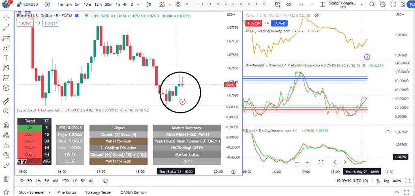Toggle the eye visibility icon on OANDA chart
Image resolution: width=415 pixels, height=196 pixels.
pyautogui.click(x=317, y=15)
